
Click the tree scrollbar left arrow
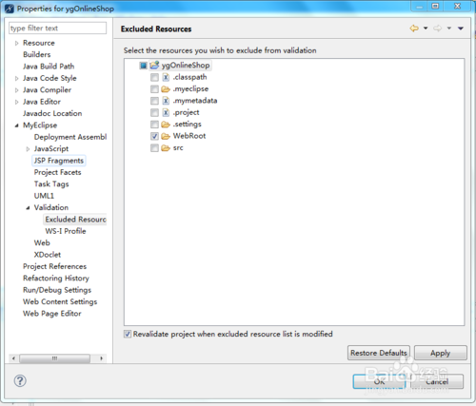[x=13, y=358]
